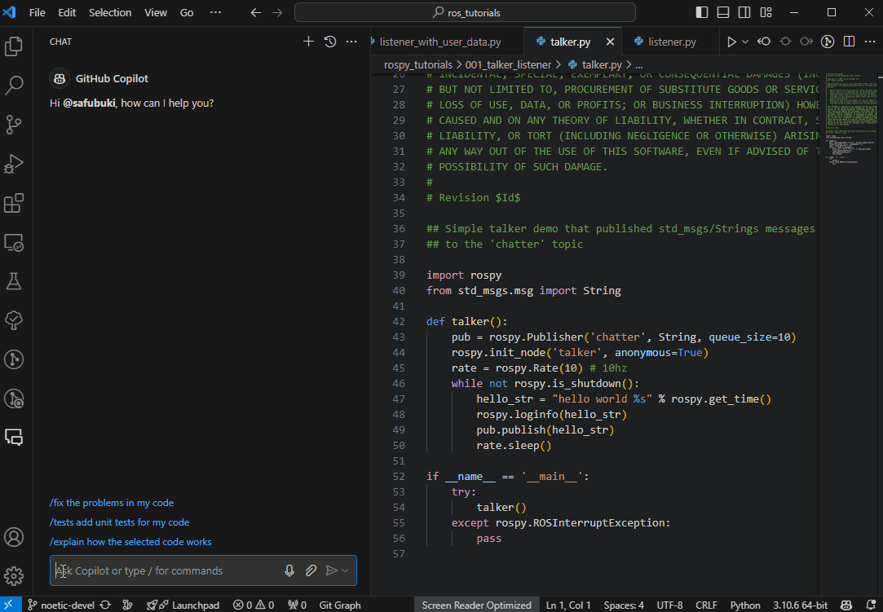Open the Manage gear menu
The width and height of the screenshot is (883, 612).
coord(14,575)
